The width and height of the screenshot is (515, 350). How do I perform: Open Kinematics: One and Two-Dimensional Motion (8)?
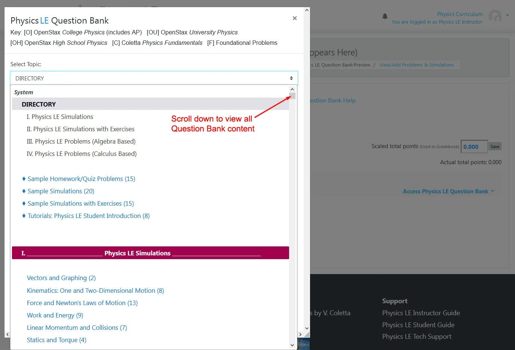(x=95, y=290)
